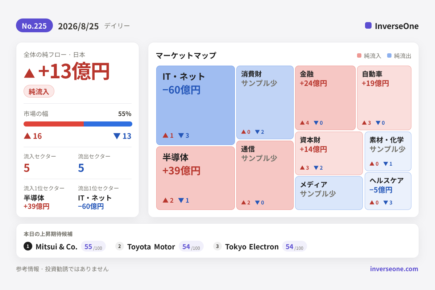Image resolution: width=435 pixels, height=290 pixels.
Task: Open the 自動車 +19億円 sector tile
Action: 384,98
